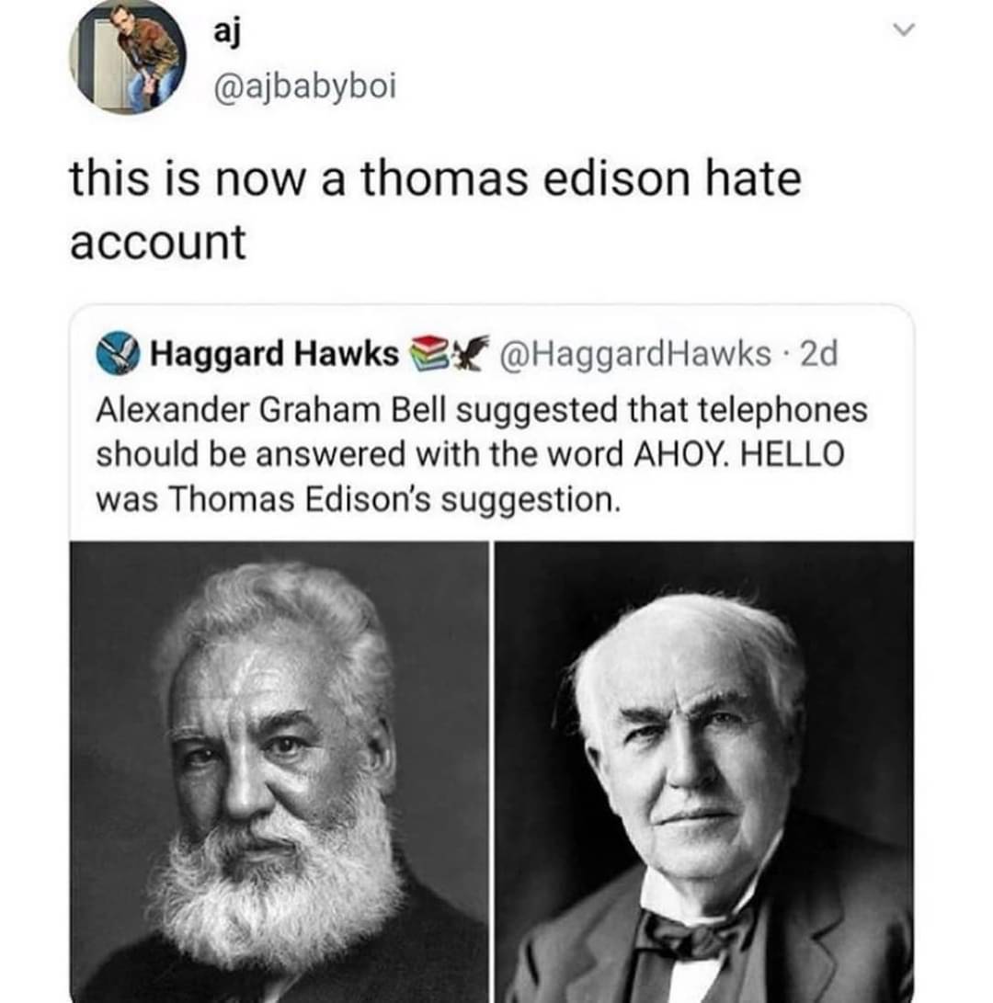993x1003 pixels.
Task: Click the stacked books emoji
Action: [x=429, y=353]
